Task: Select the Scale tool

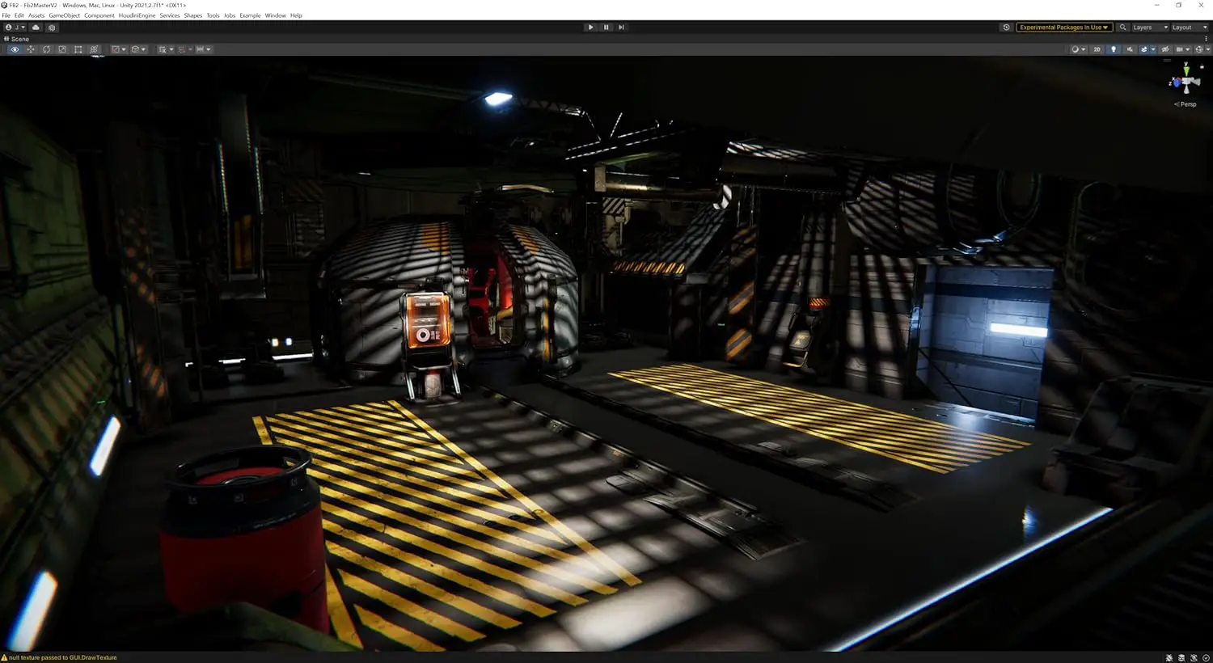Action: point(62,49)
